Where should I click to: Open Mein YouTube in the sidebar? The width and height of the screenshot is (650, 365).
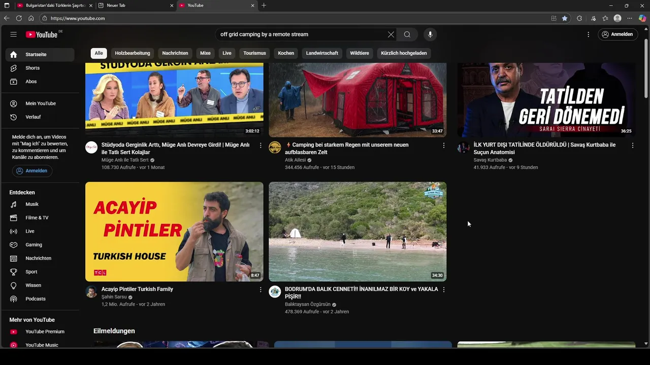point(41,103)
